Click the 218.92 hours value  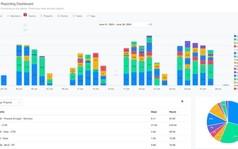173,125
